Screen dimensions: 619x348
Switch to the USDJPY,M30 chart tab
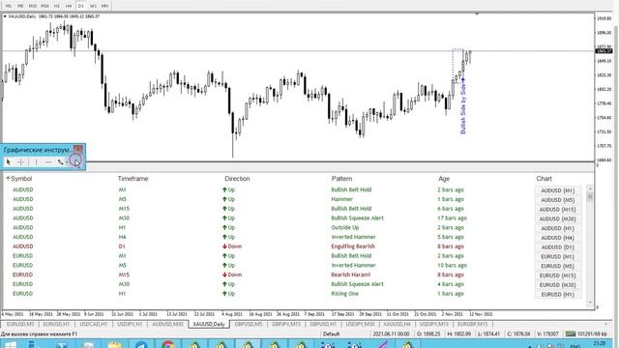361,324
